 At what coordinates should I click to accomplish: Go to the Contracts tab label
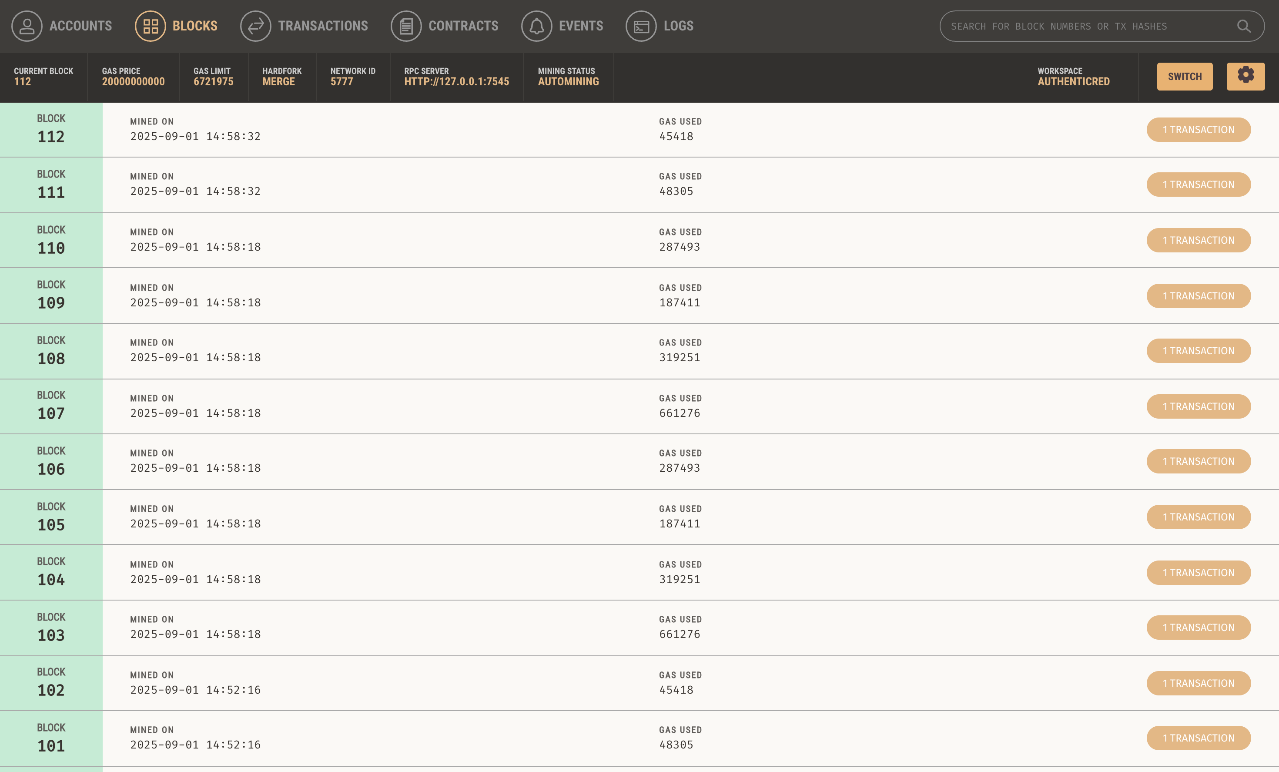463,26
